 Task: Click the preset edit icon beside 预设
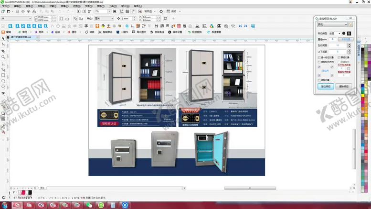(x=350, y=24)
